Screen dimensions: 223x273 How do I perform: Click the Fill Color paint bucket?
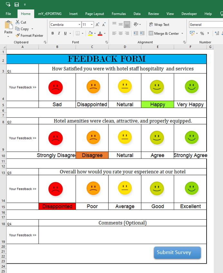(x=90, y=33)
